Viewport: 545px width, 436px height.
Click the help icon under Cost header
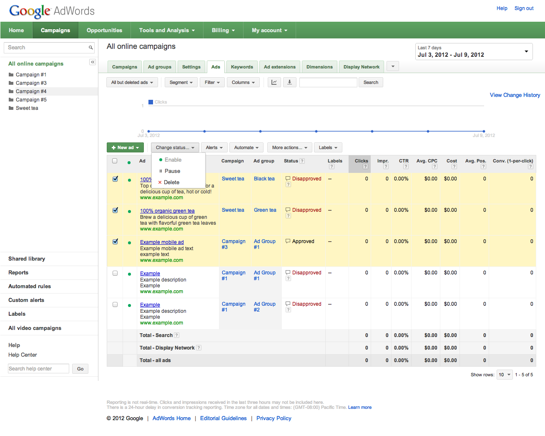(454, 167)
